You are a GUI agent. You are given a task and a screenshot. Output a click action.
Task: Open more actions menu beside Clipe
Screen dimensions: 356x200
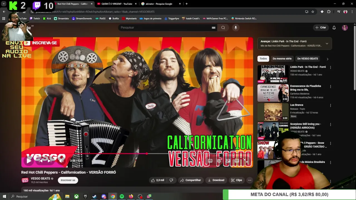[249, 180]
